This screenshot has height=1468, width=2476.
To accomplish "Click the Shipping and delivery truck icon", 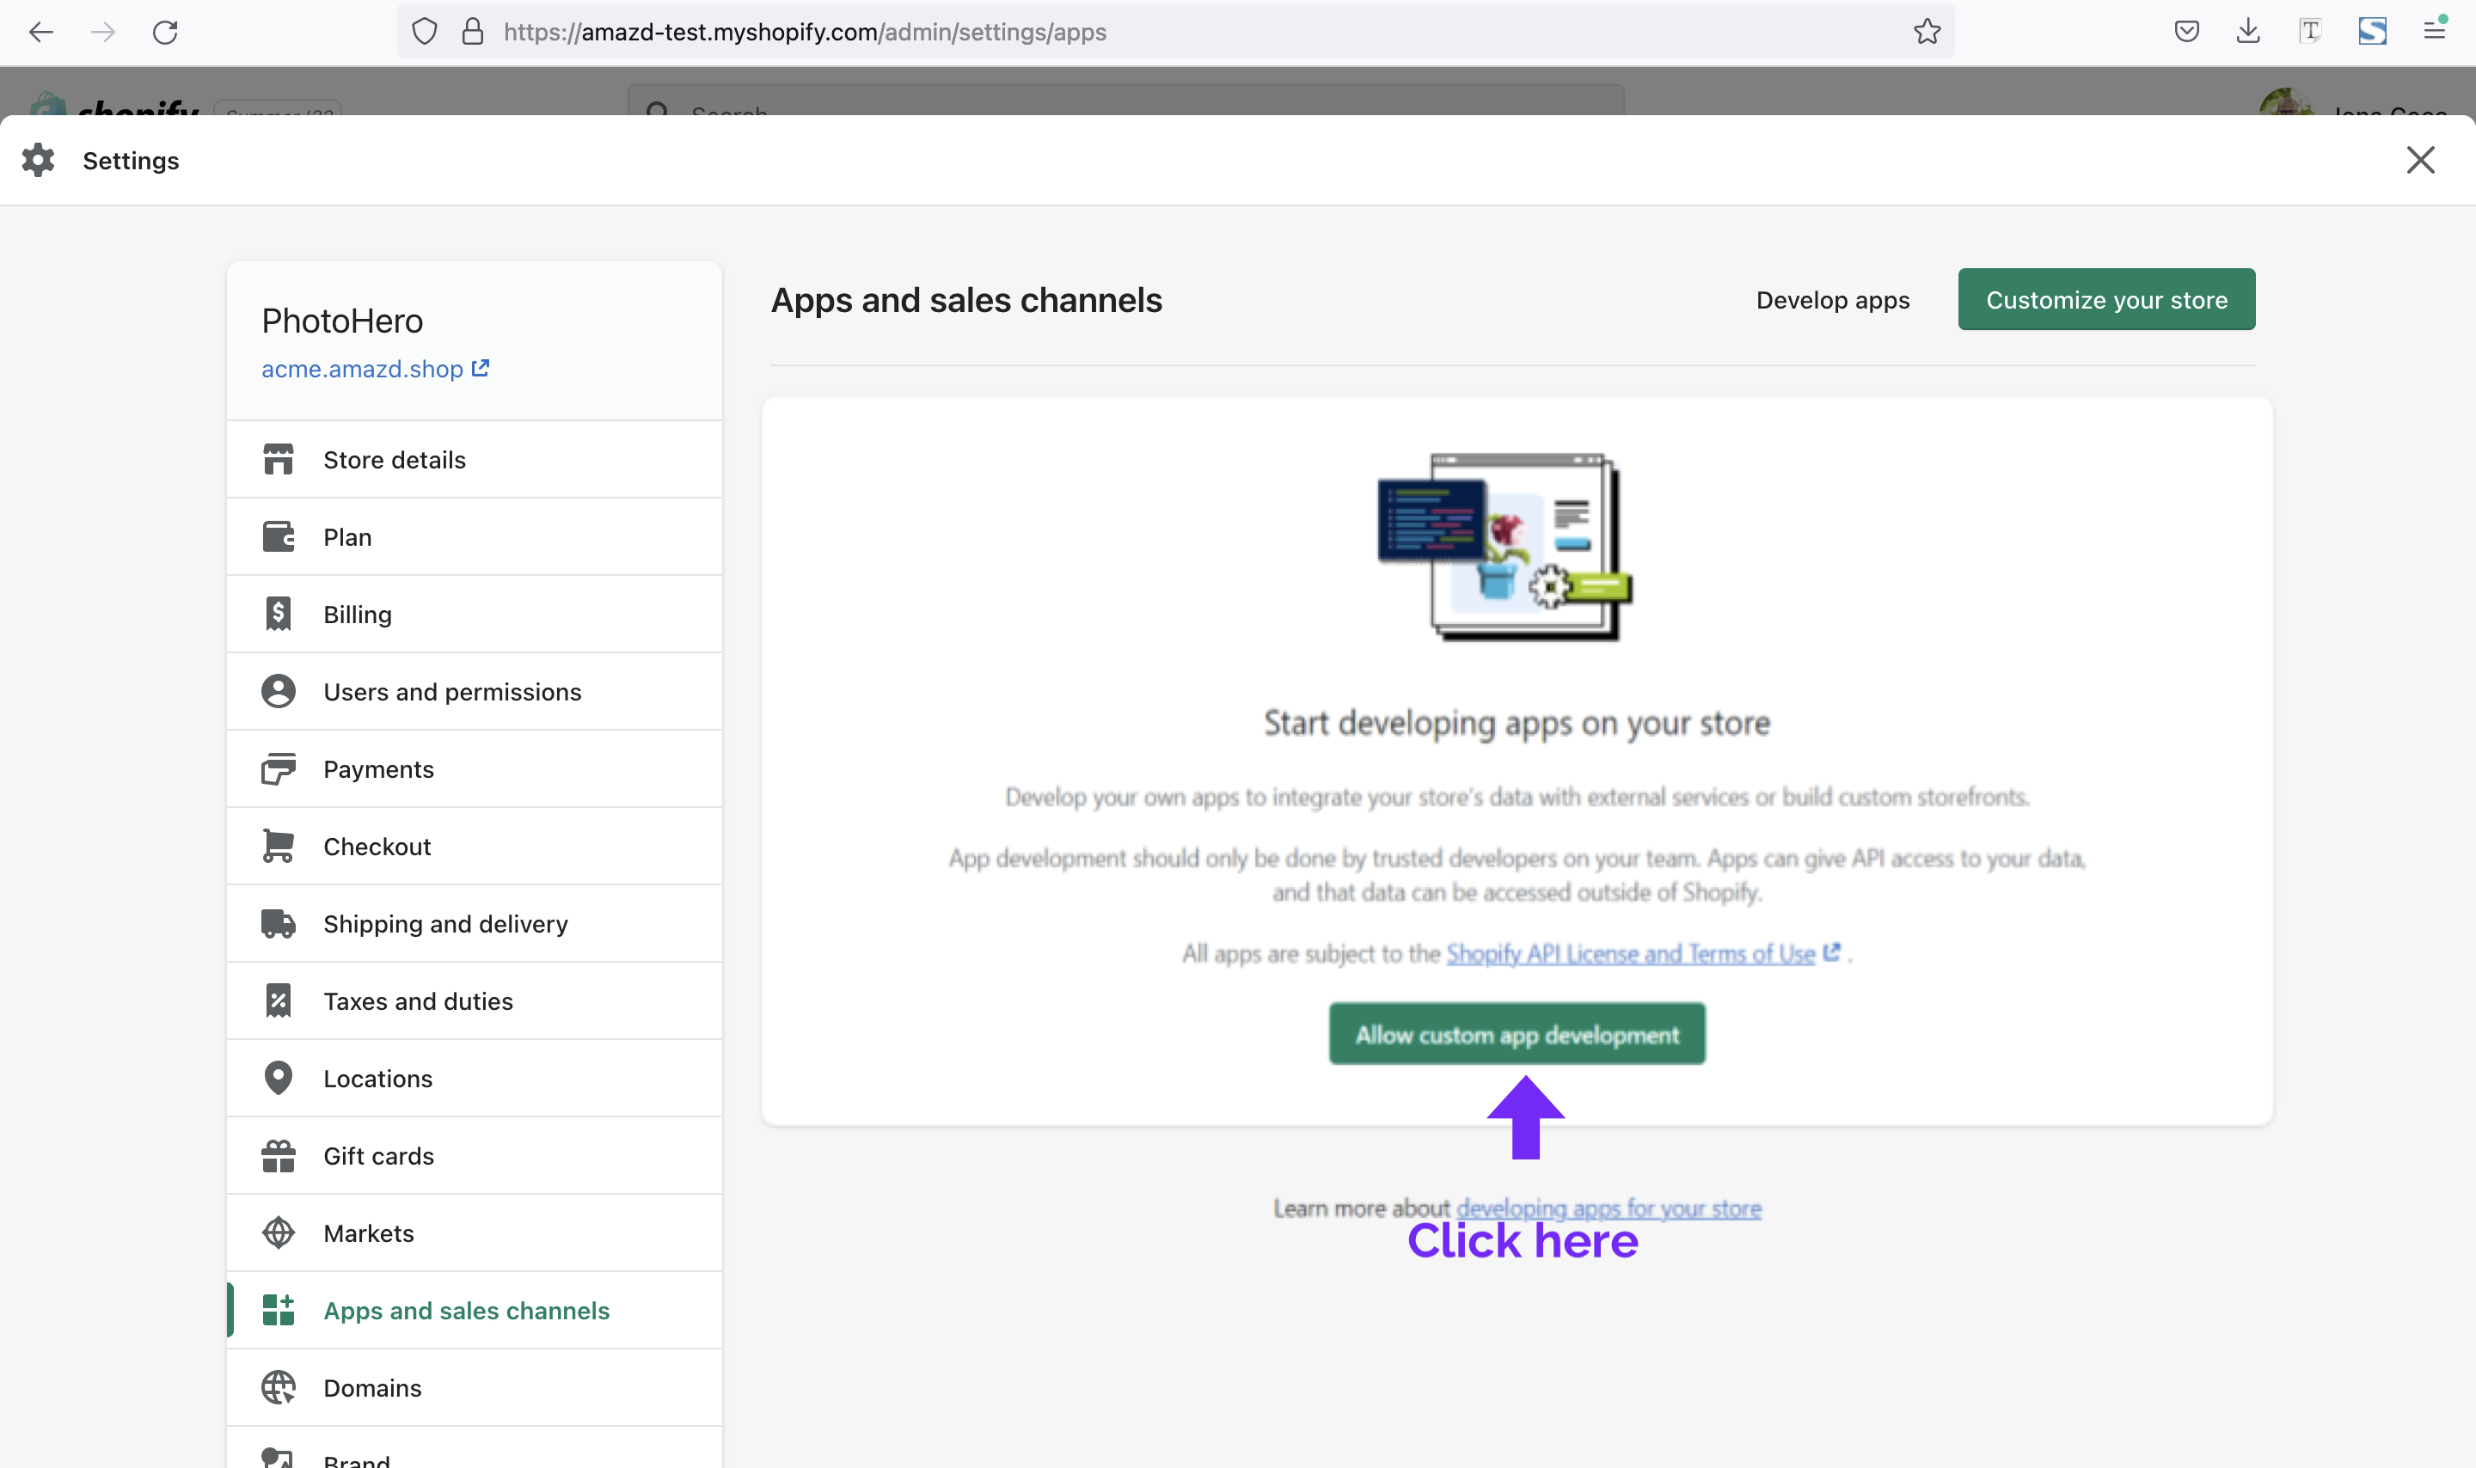I will (x=278, y=924).
